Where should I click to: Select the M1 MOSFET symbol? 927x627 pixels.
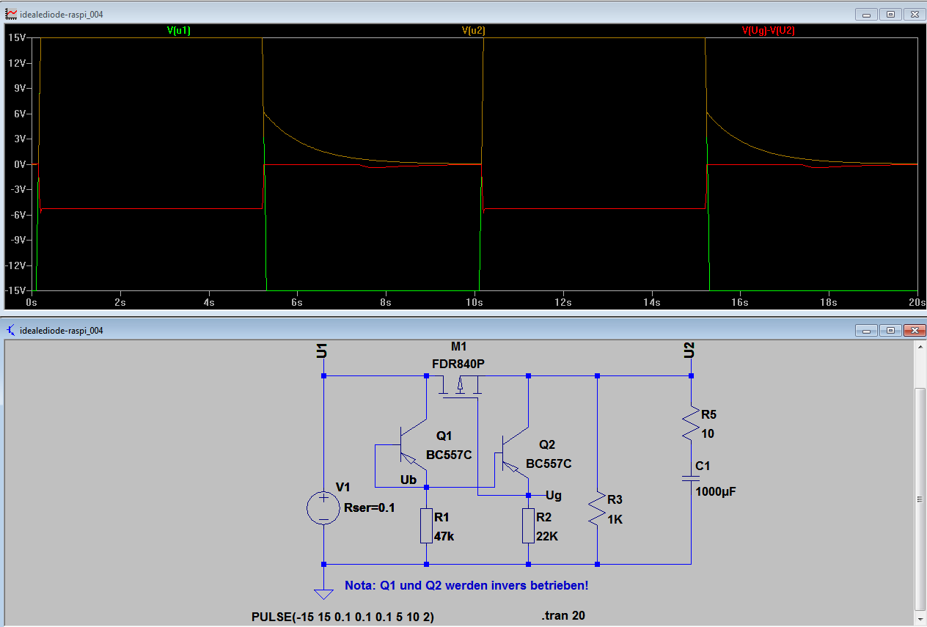pyautogui.click(x=461, y=386)
